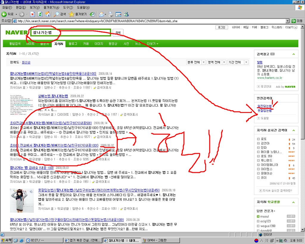305x244 pixels.
Task: Sort results by 최신순 link
Action: 26,62
